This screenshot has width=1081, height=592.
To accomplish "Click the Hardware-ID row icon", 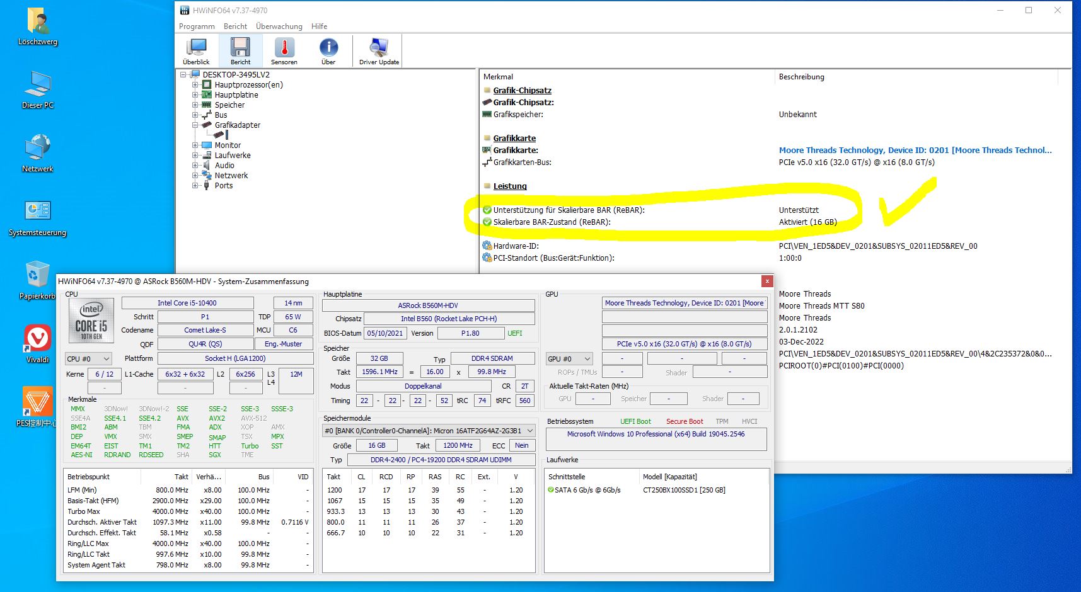I will (487, 246).
